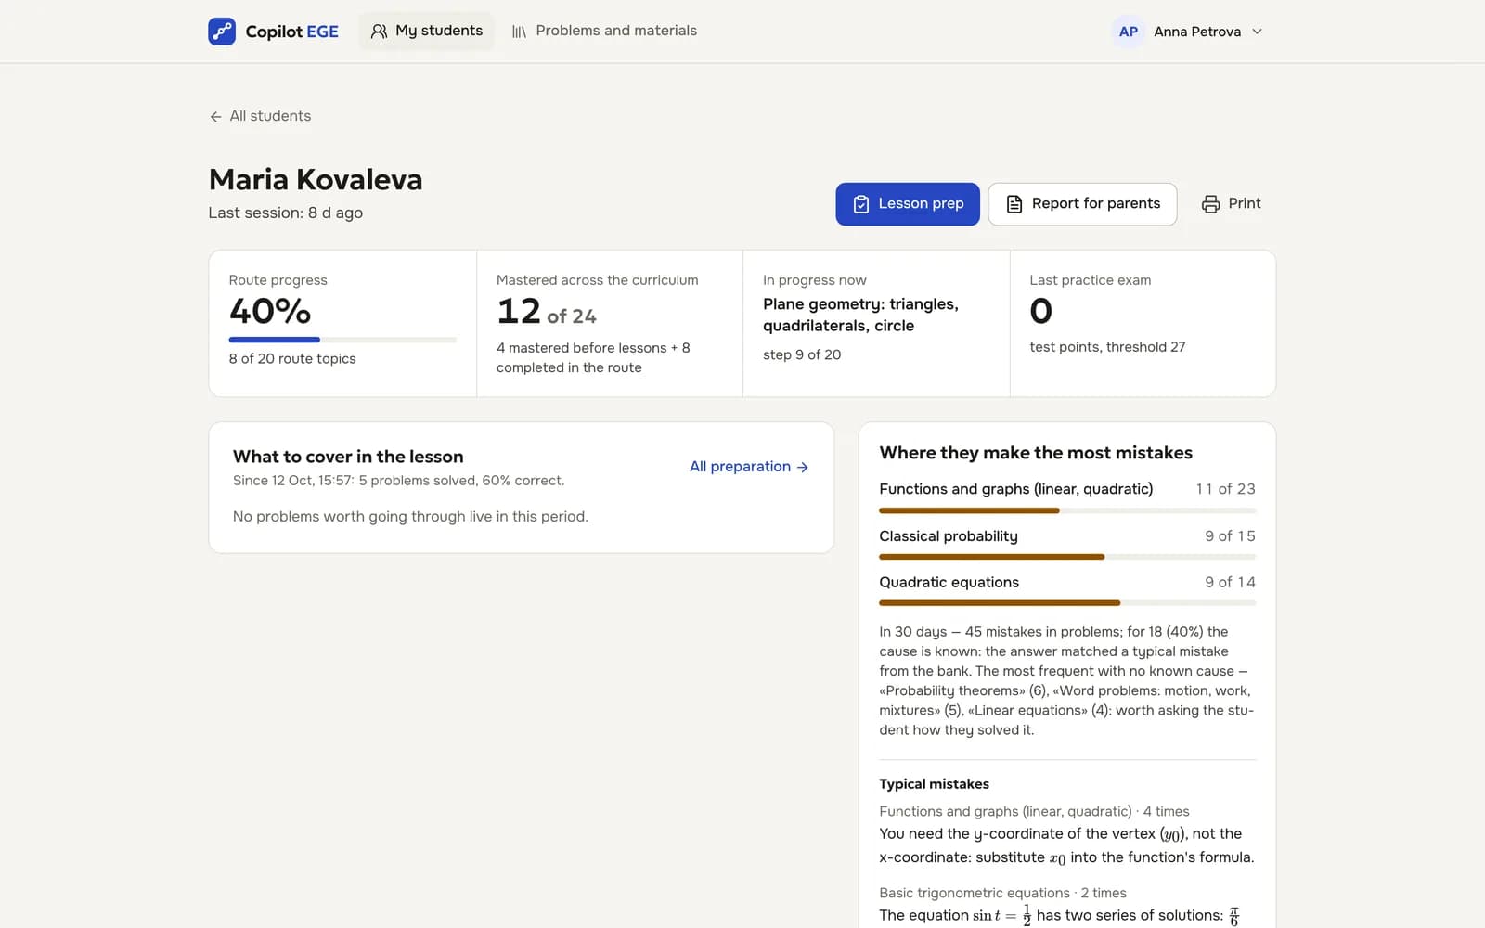This screenshot has width=1485, height=928.
Task: Click the document icon in Report for parents
Action: (1014, 204)
